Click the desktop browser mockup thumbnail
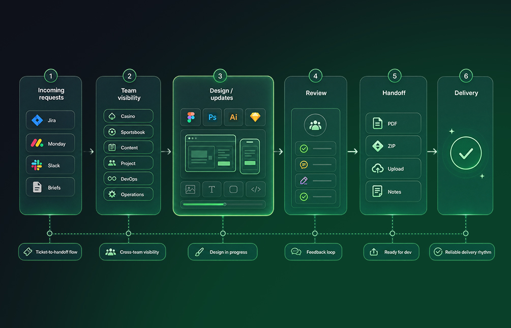511x328 pixels. click(210, 153)
